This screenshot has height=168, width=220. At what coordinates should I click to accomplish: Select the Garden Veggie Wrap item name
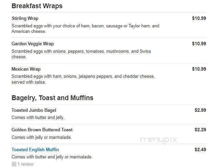click(x=33, y=44)
